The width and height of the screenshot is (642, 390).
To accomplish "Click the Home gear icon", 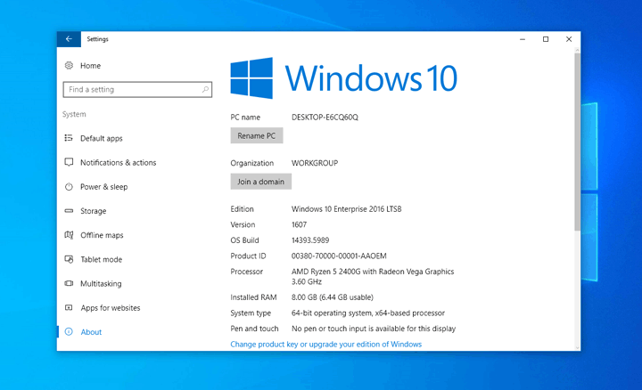I will tap(69, 65).
